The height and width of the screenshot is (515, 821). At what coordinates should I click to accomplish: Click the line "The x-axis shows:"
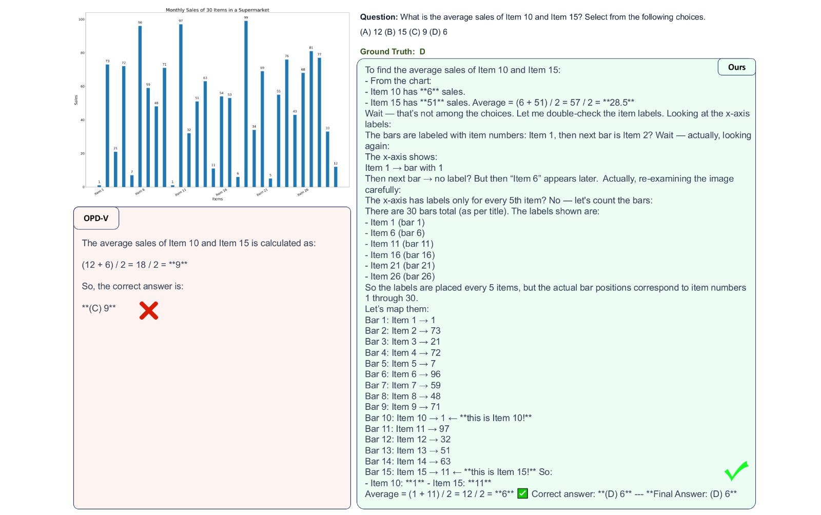pos(401,157)
